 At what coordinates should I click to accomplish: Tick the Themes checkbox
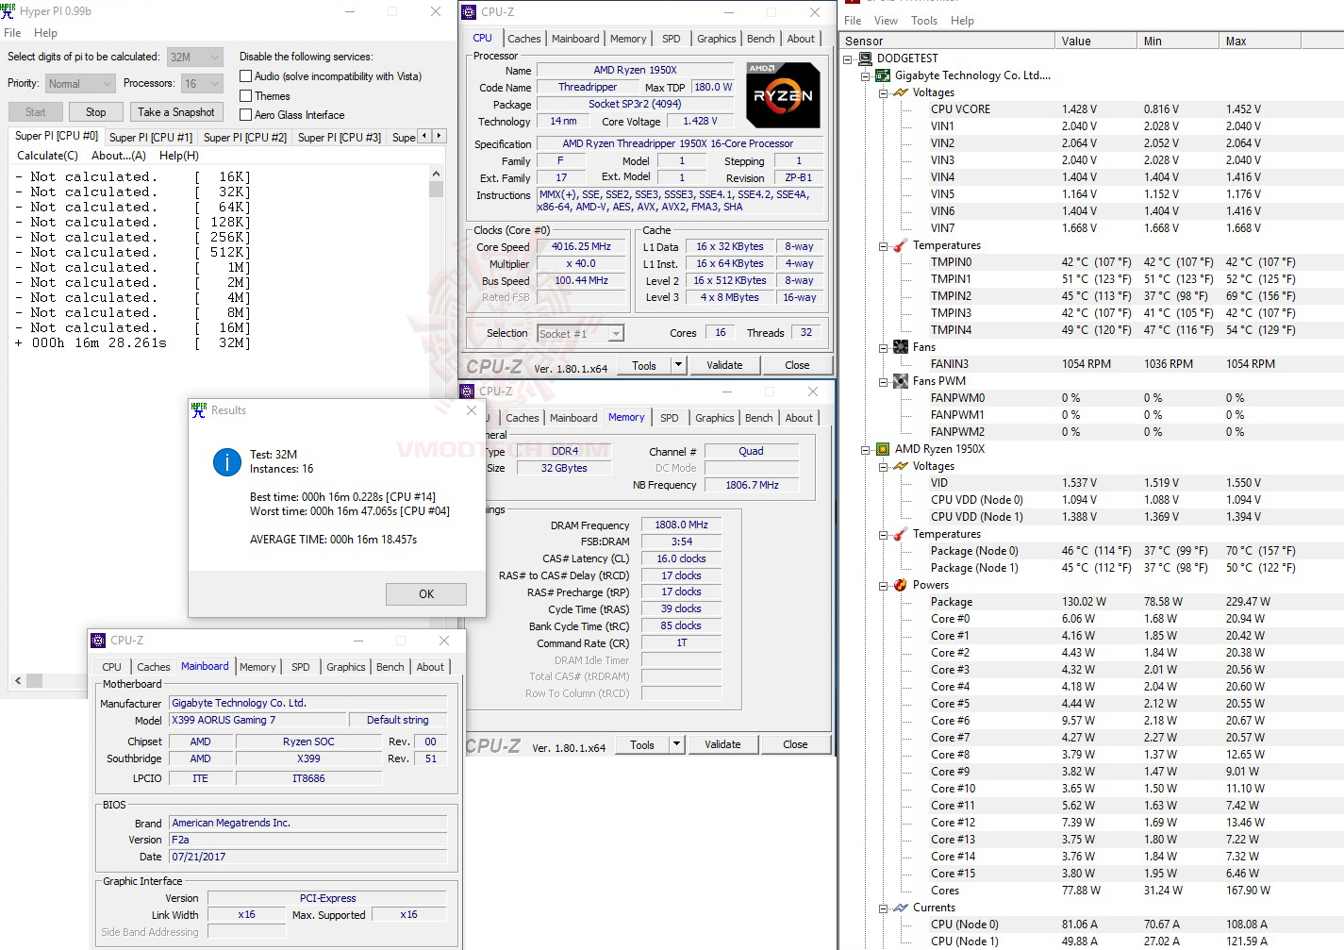245,96
